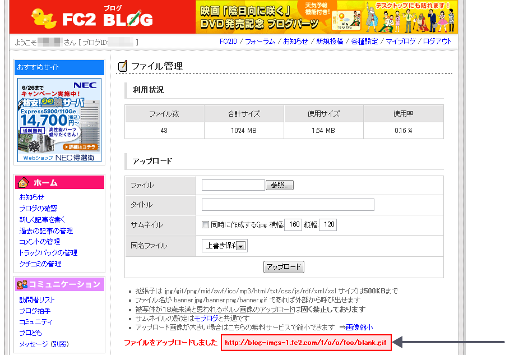The width and height of the screenshot is (505, 355).
Task: Enable the thumbnail 同時に作成する checkbox
Action: click(205, 225)
